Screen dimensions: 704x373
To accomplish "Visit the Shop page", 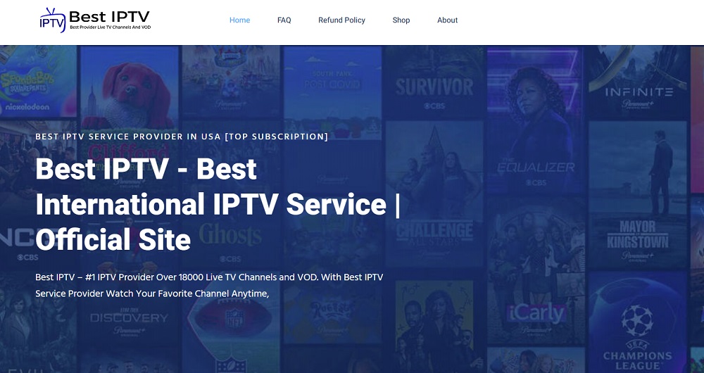I will coord(401,20).
